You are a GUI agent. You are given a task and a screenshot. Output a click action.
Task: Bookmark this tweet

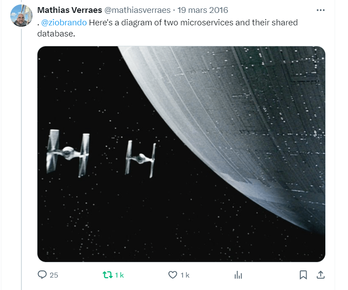coord(303,275)
